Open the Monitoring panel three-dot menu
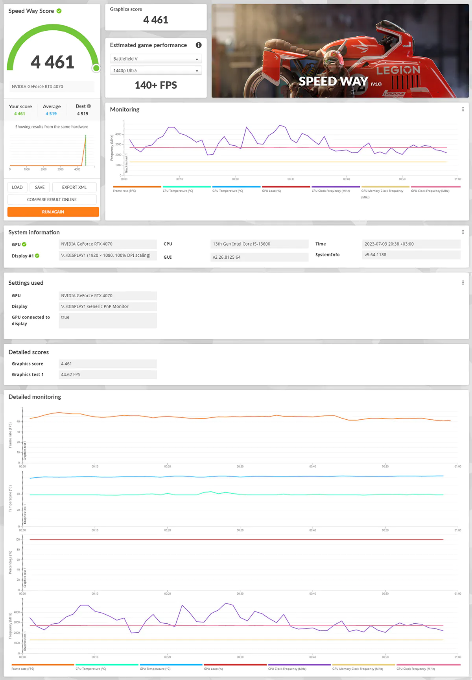This screenshot has width=472, height=680. point(463,109)
